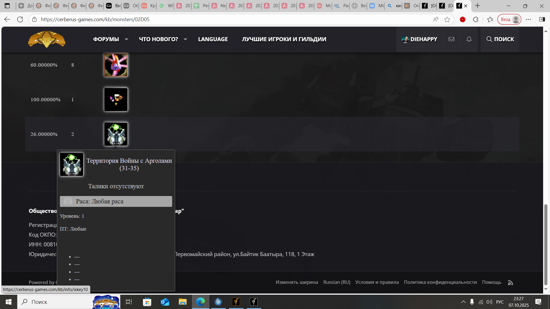Click the ПОИСК search button

click(500, 39)
